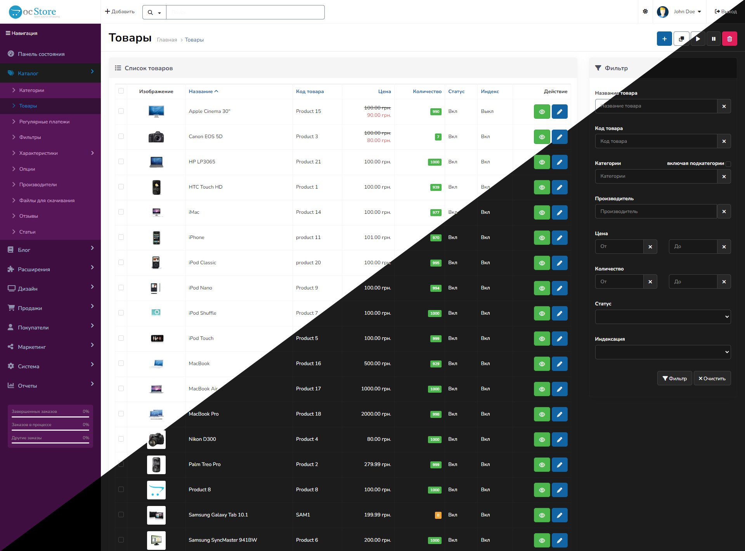Click the Palm Treo Pro product thumbnail
Screen dimensions: 745x551
pyautogui.click(x=156, y=465)
